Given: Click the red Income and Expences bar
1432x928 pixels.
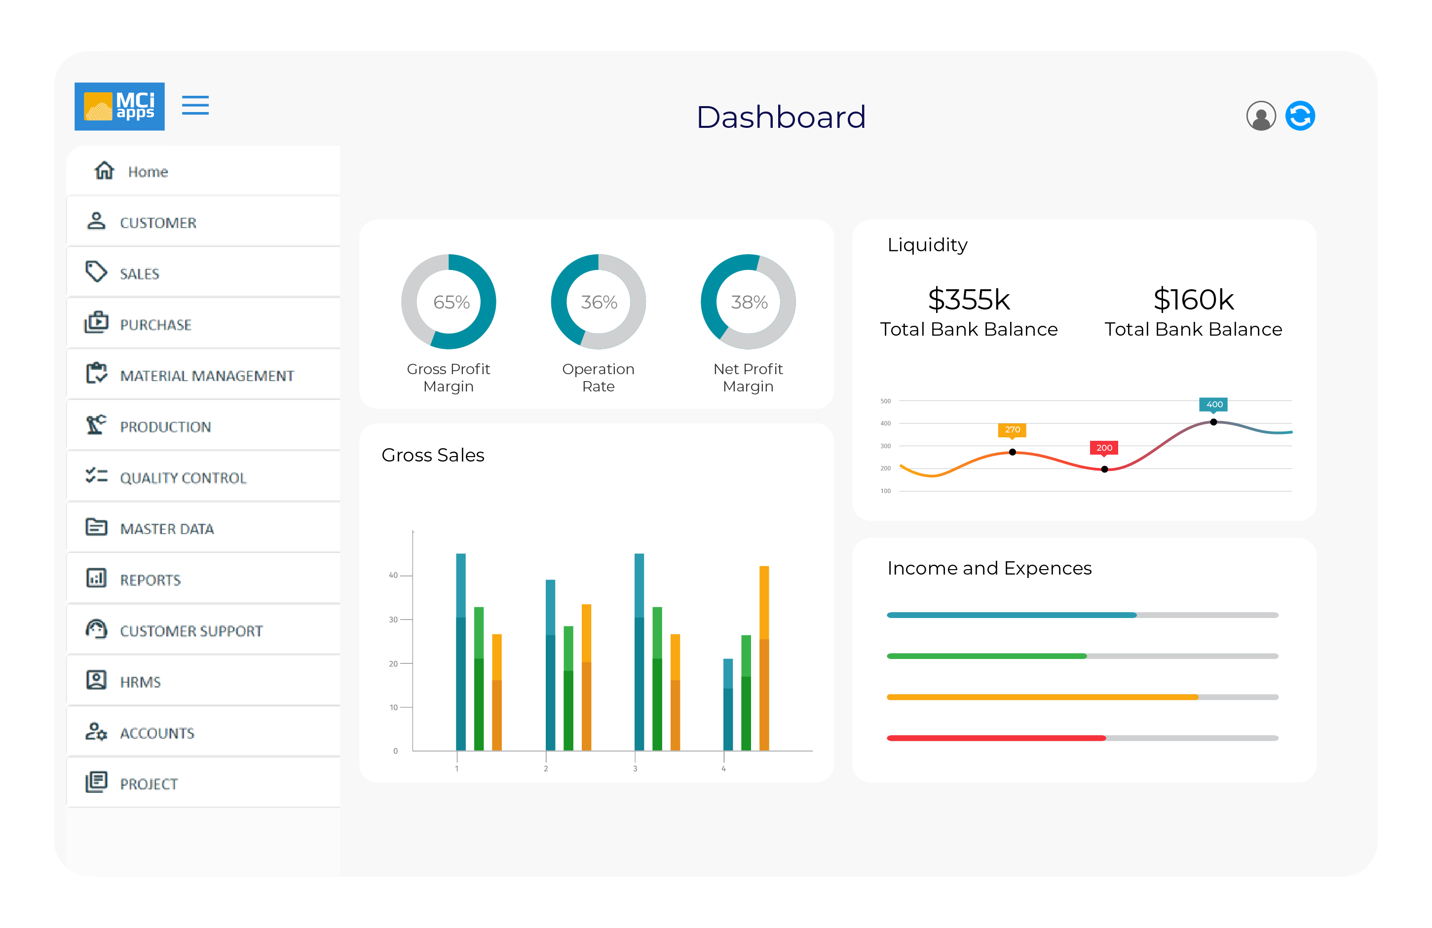Looking at the screenshot, I should pyautogui.click(x=996, y=738).
